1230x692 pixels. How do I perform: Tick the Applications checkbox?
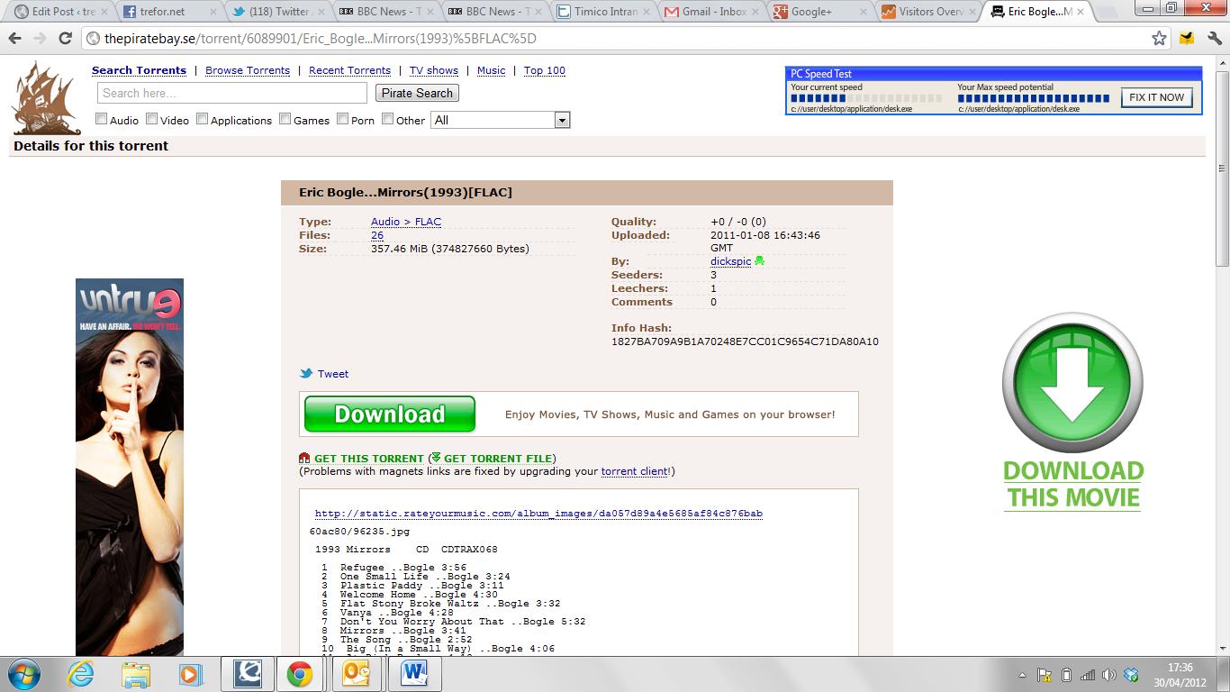pyautogui.click(x=203, y=119)
